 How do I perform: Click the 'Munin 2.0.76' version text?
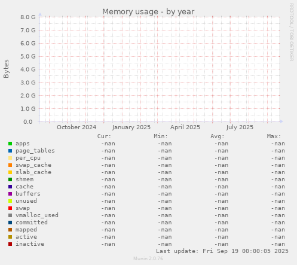(148, 258)
